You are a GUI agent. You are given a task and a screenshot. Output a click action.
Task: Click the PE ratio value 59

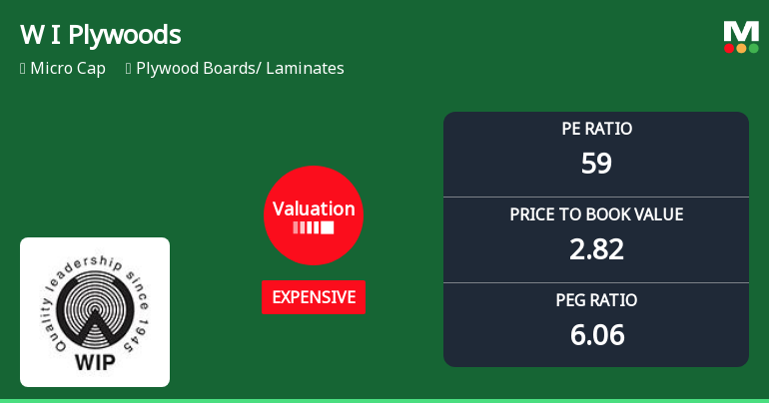(596, 164)
